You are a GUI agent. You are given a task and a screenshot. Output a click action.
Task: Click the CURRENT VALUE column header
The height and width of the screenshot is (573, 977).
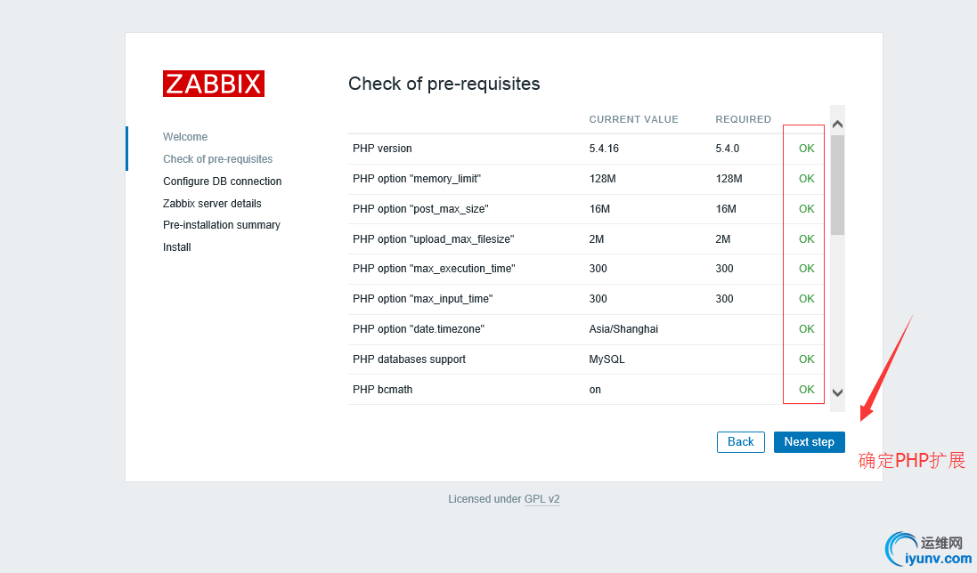point(633,119)
